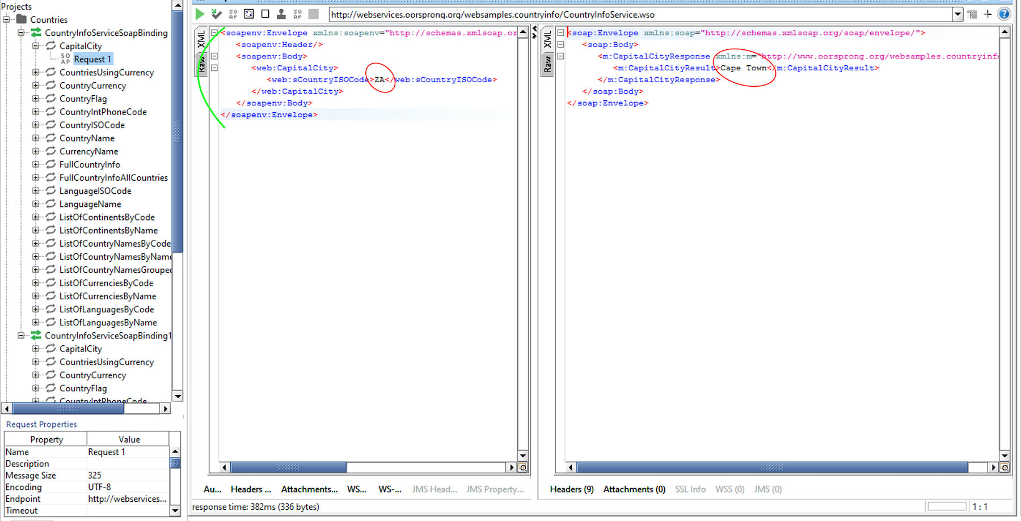This screenshot has height=521, width=1021.
Task: Click the green Submit request play button
Action: [200, 14]
